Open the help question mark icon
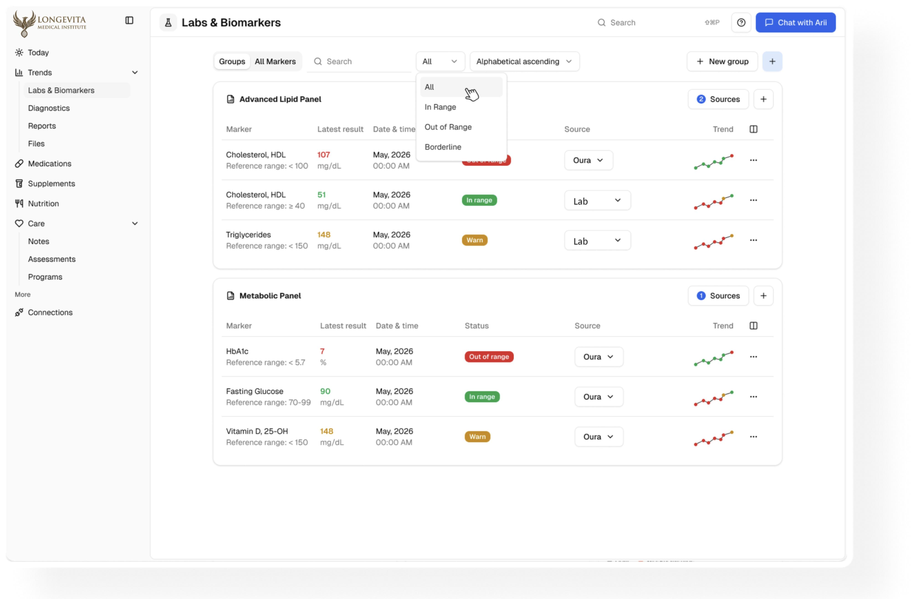Screen dimensions: 911x599 pyautogui.click(x=741, y=22)
